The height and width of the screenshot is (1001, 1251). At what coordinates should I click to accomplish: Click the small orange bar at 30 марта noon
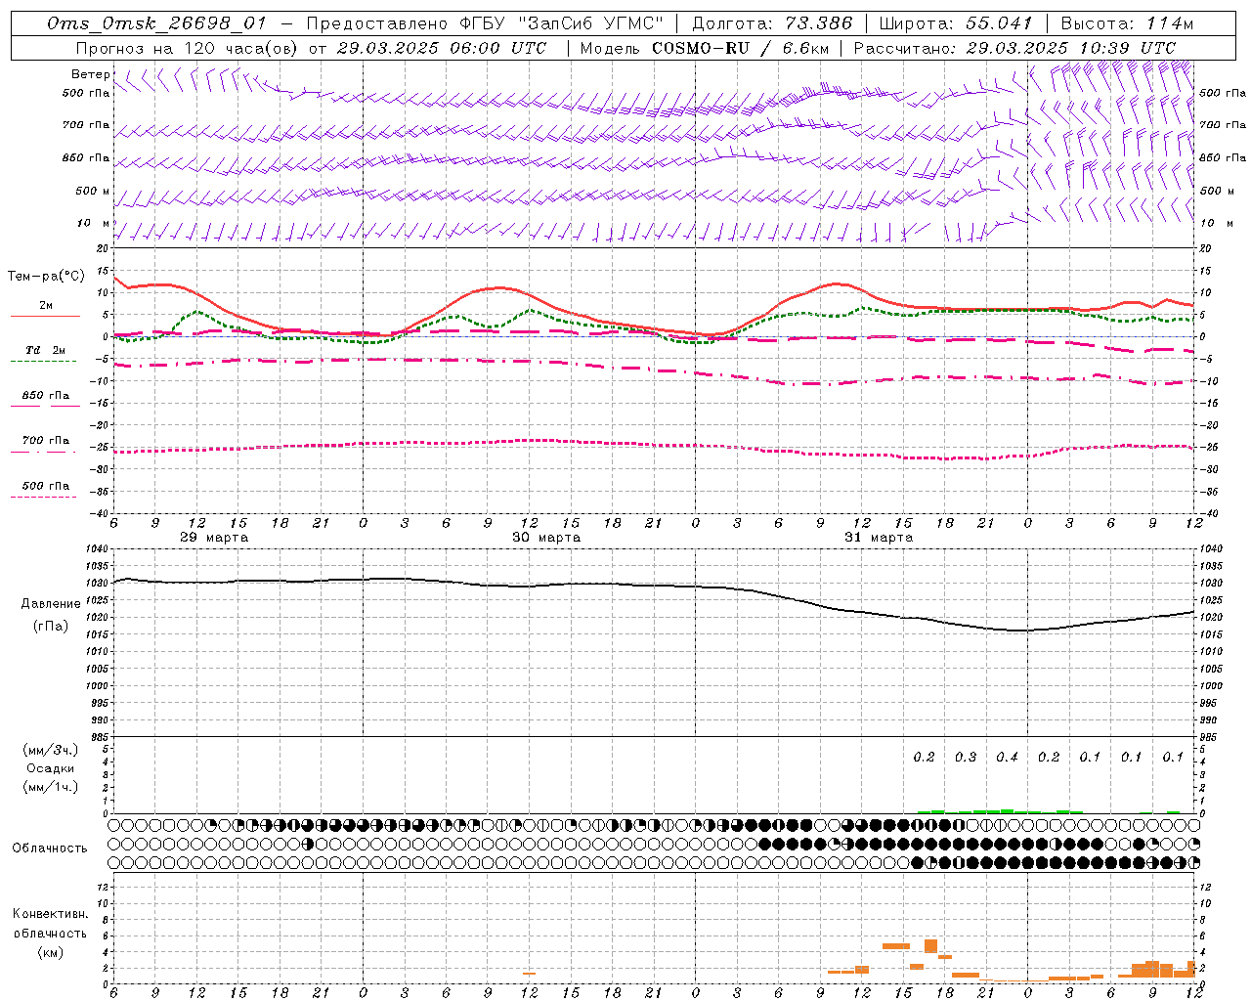pyautogui.click(x=529, y=974)
